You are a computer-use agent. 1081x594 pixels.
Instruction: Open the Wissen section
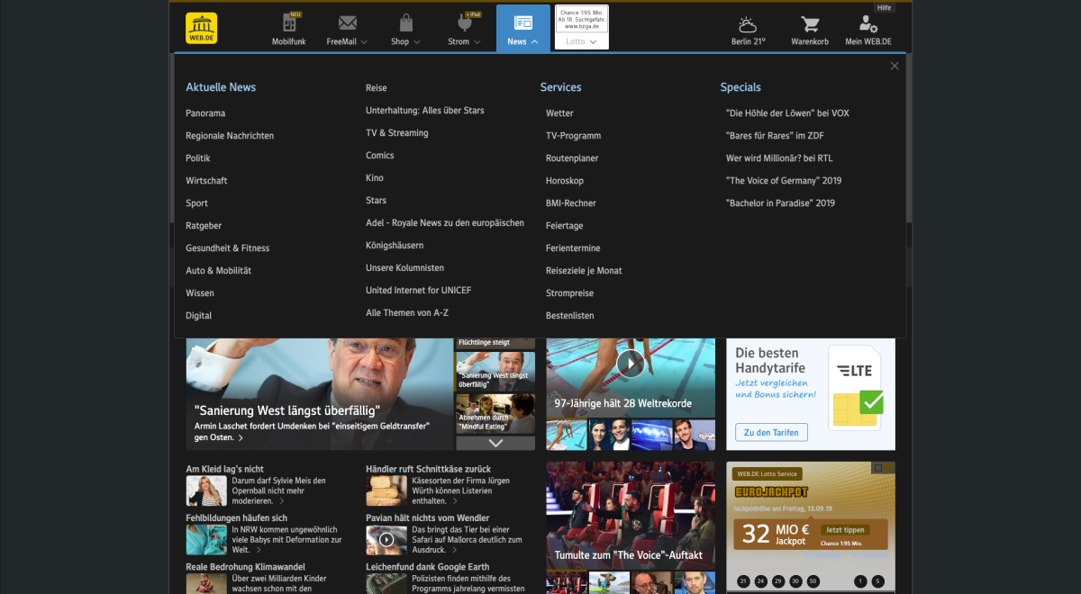pyautogui.click(x=200, y=293)
